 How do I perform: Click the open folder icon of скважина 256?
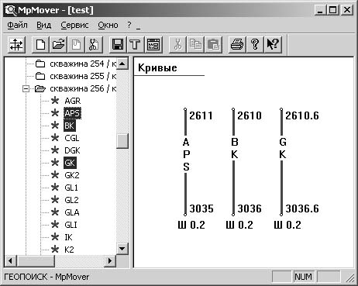40,88
